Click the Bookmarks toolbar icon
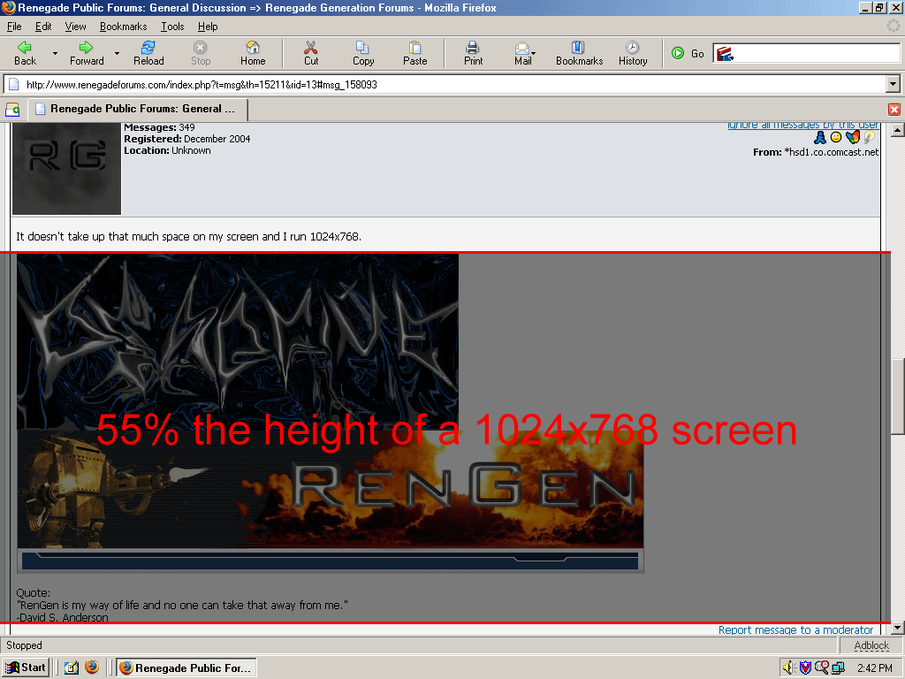905x679 pixels. click(x=579, y=53)
